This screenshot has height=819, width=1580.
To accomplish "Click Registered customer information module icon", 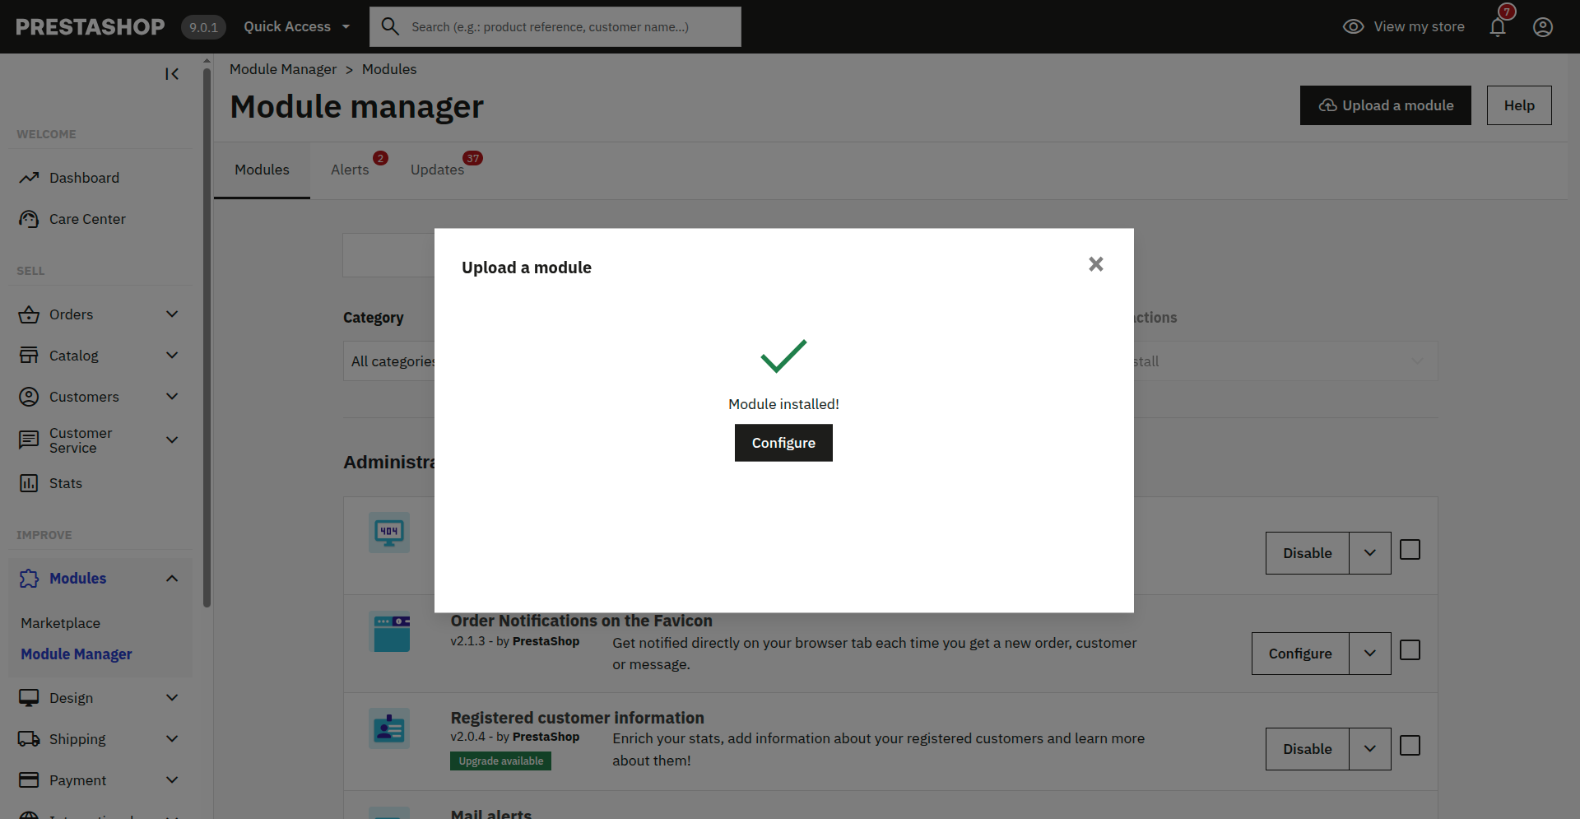I will pyautogui.click(x=389, y=728).
